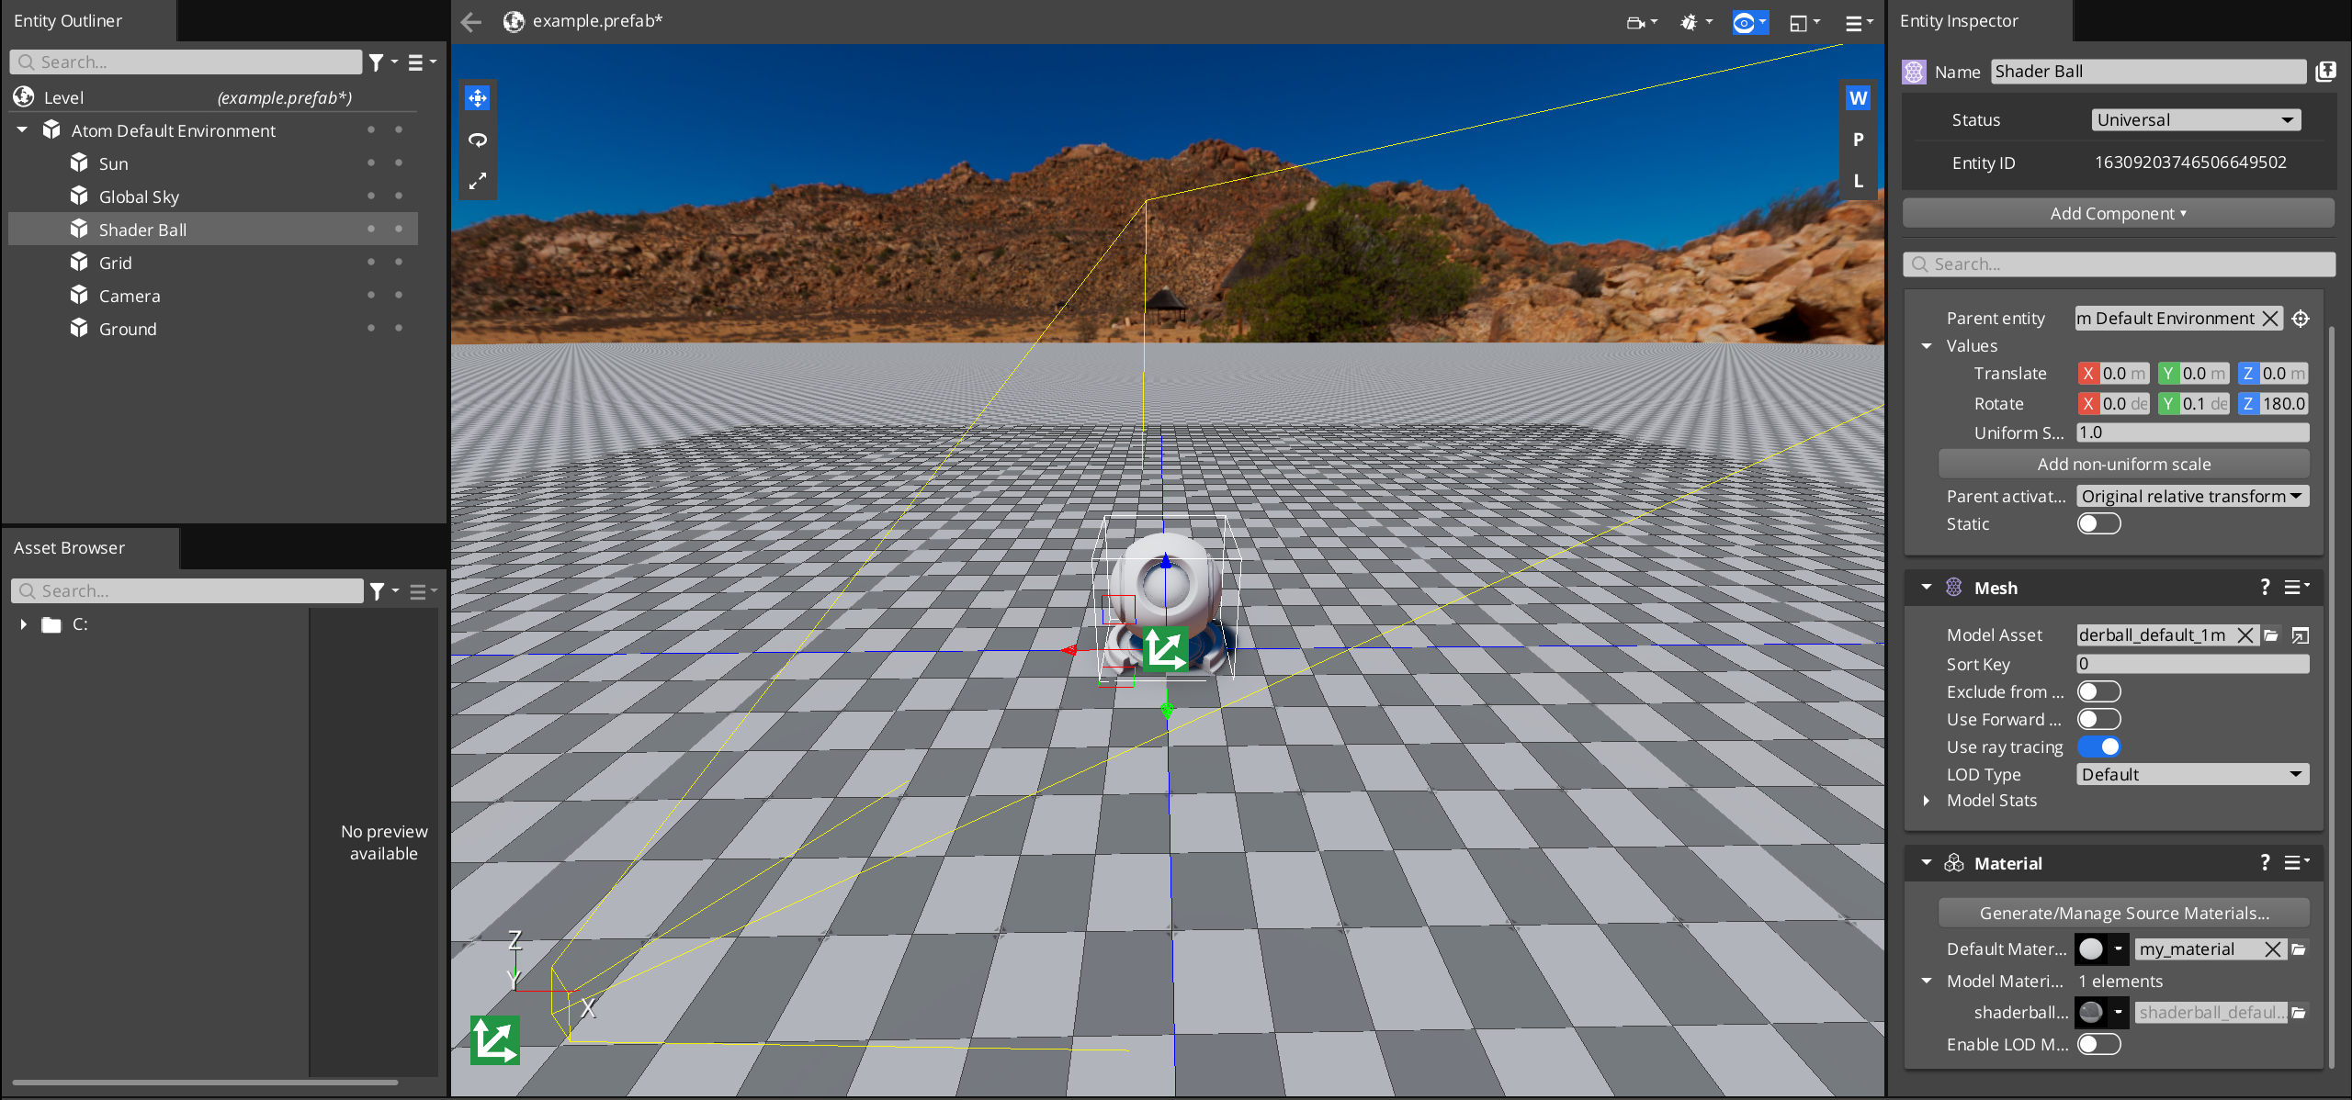Open the camera options icon in viewport toolbar
This screenshot has width=2352, height=1100.
point(1641,22)
